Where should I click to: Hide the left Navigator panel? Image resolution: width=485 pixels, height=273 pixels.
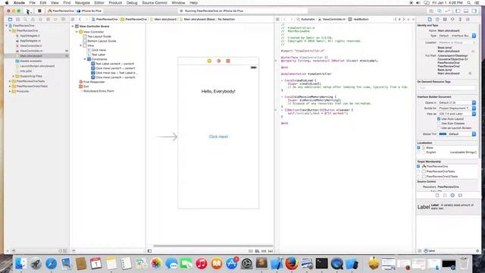pos(458,11)
